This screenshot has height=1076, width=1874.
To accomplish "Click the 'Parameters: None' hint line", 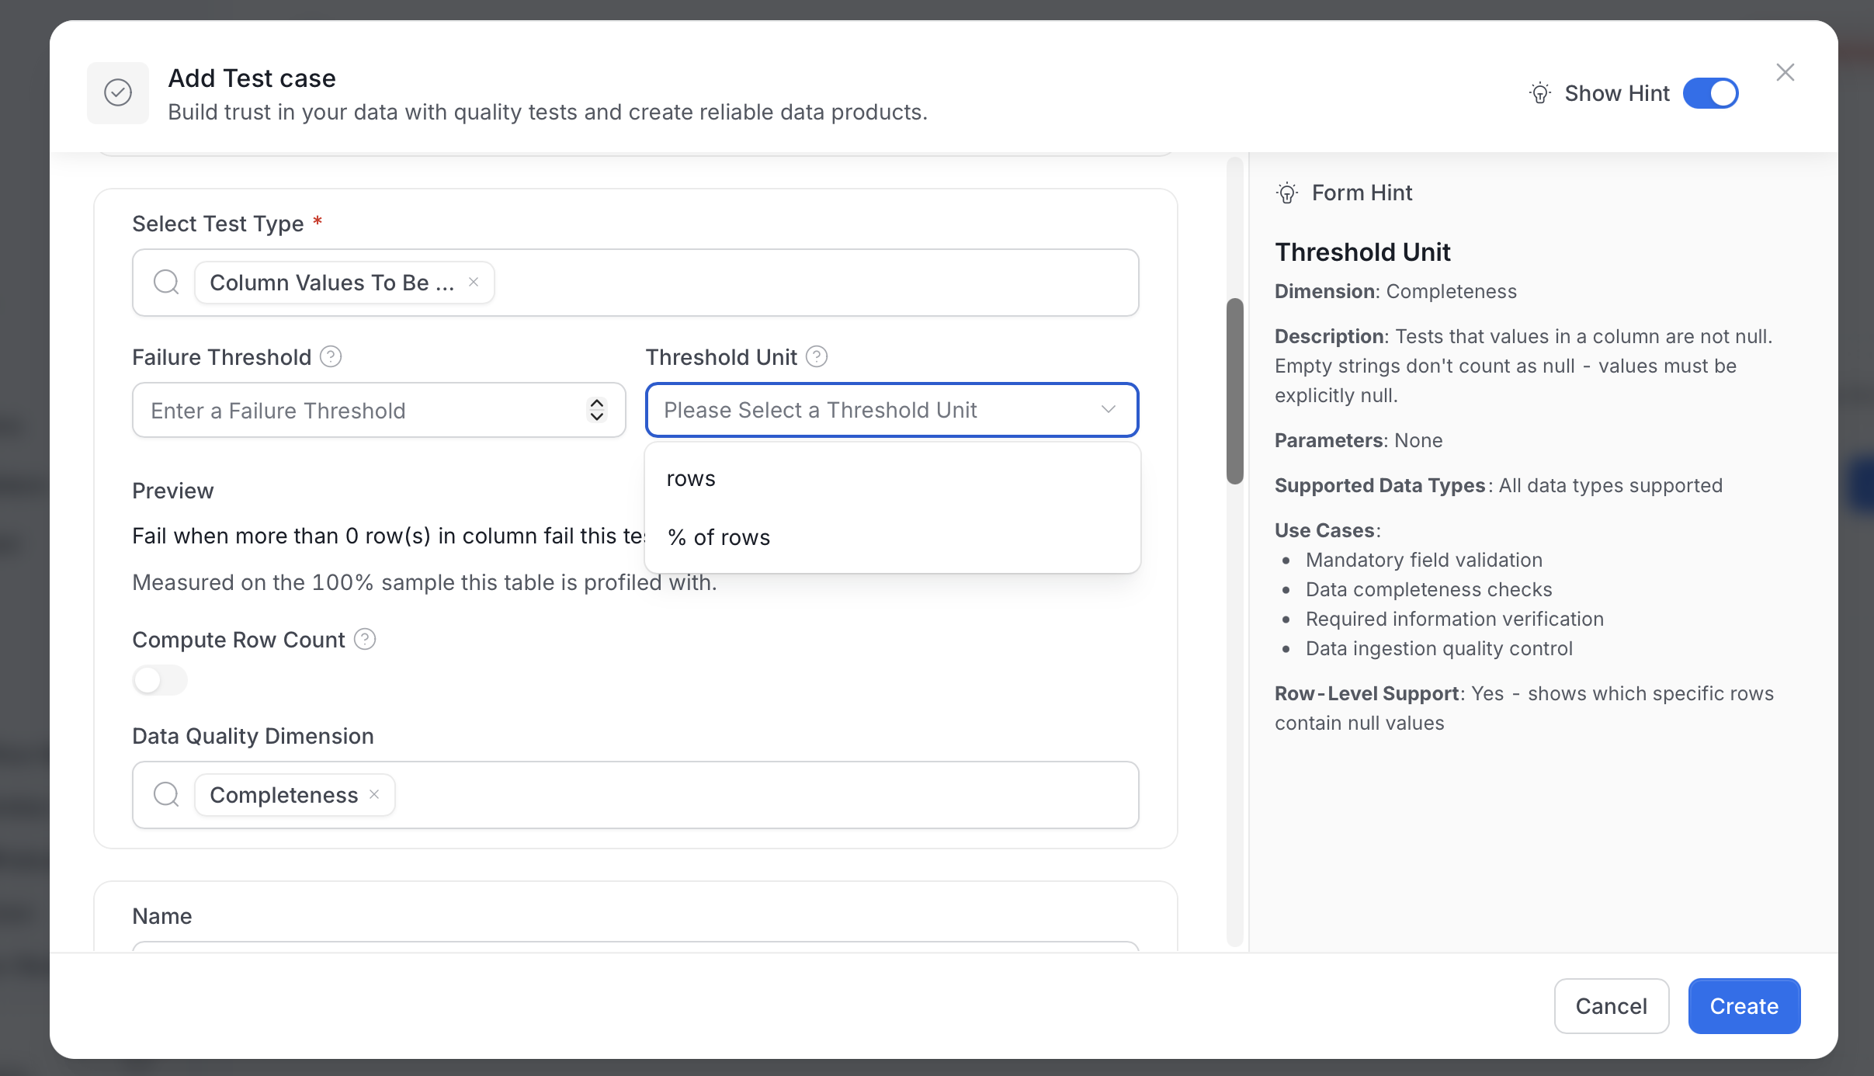I will (x=1359, y=440).
